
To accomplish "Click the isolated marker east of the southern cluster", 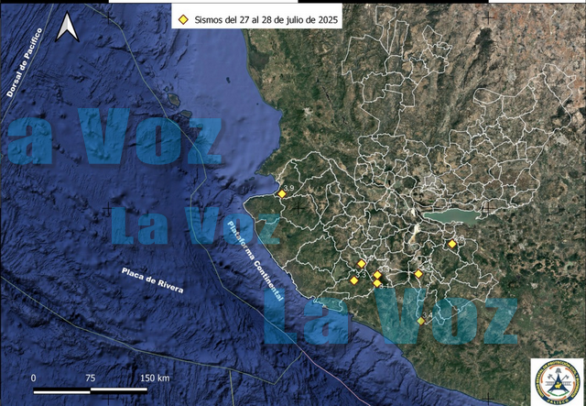I will point(418,274).
